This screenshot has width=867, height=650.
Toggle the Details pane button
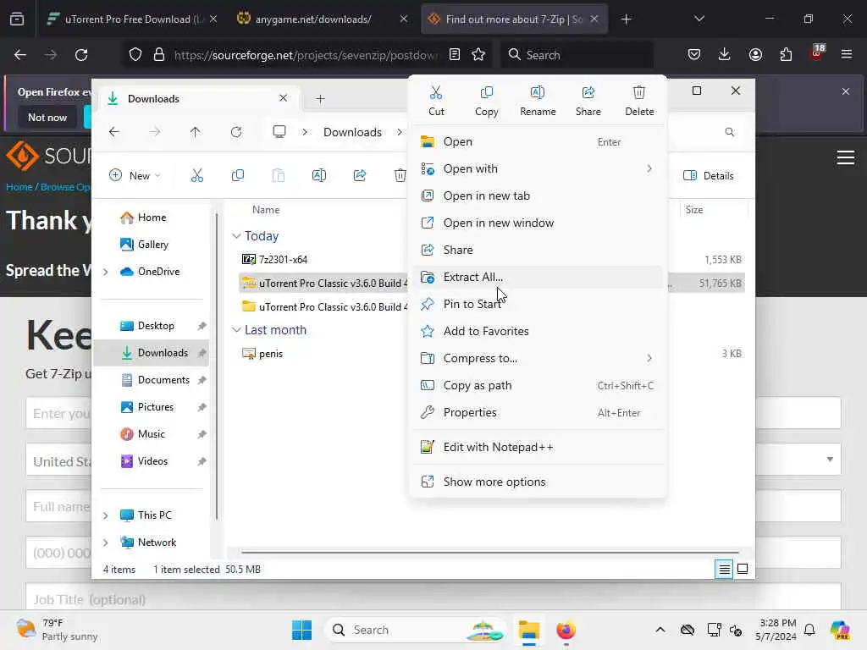click(709, 176)
